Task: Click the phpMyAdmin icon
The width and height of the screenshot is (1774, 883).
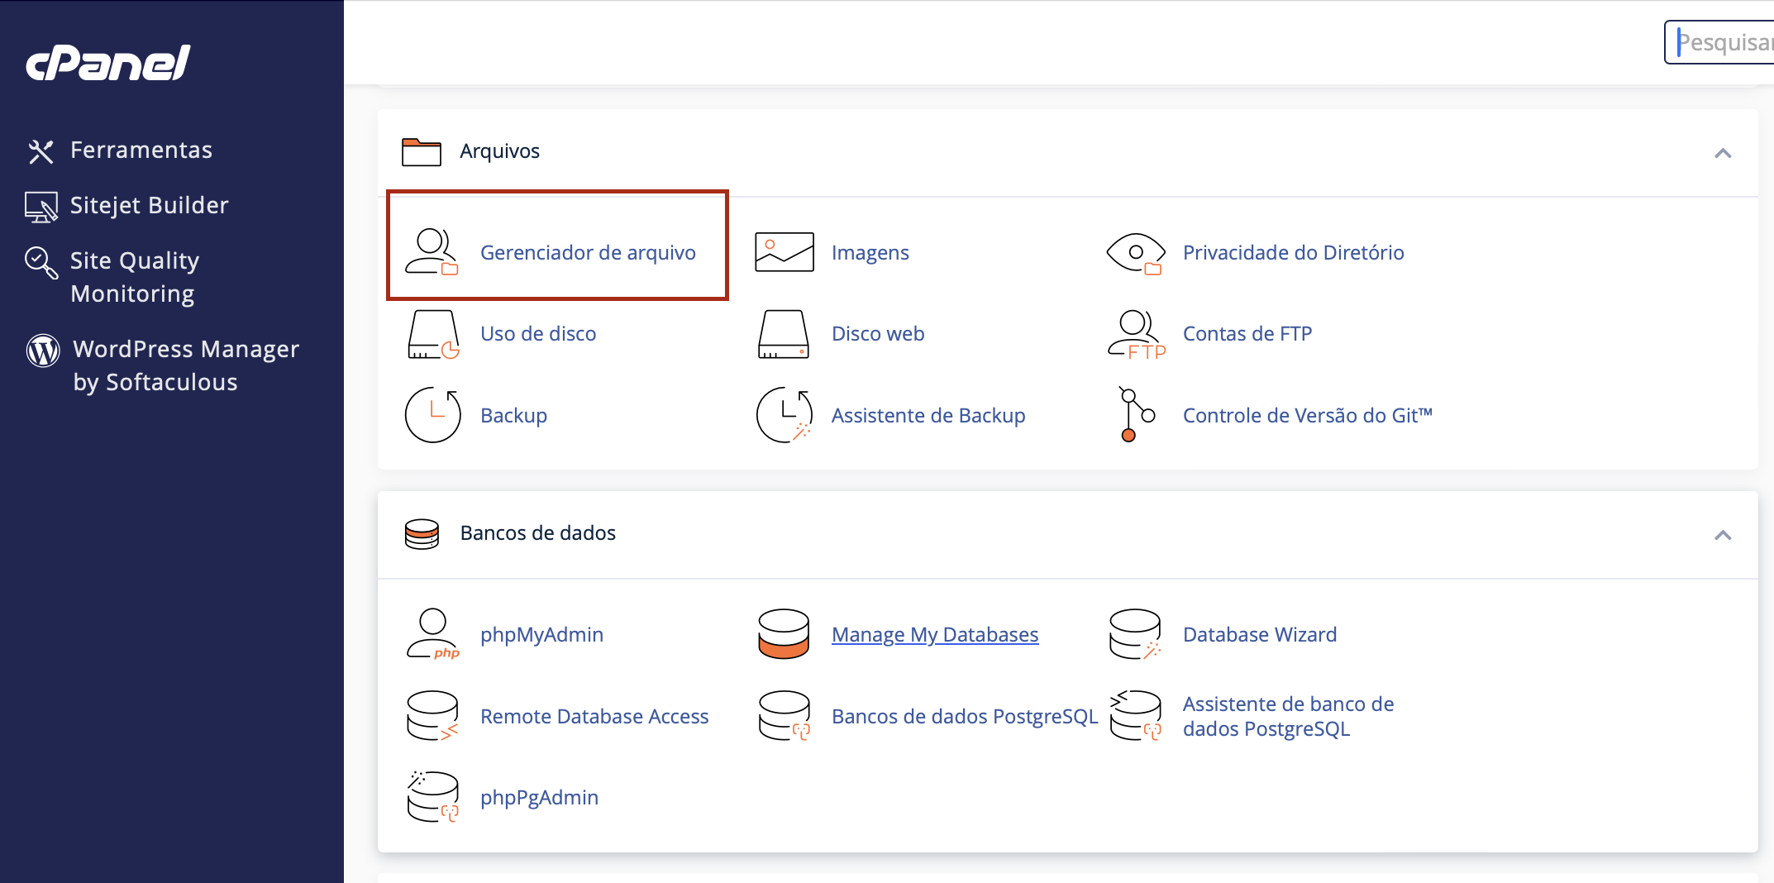Action: click(x=432, y=634)
